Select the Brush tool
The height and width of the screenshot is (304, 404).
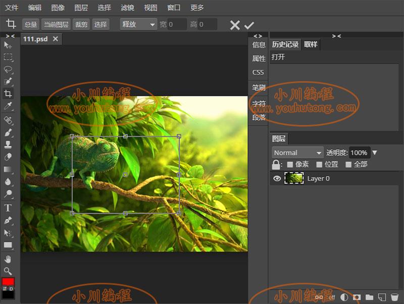8,133
